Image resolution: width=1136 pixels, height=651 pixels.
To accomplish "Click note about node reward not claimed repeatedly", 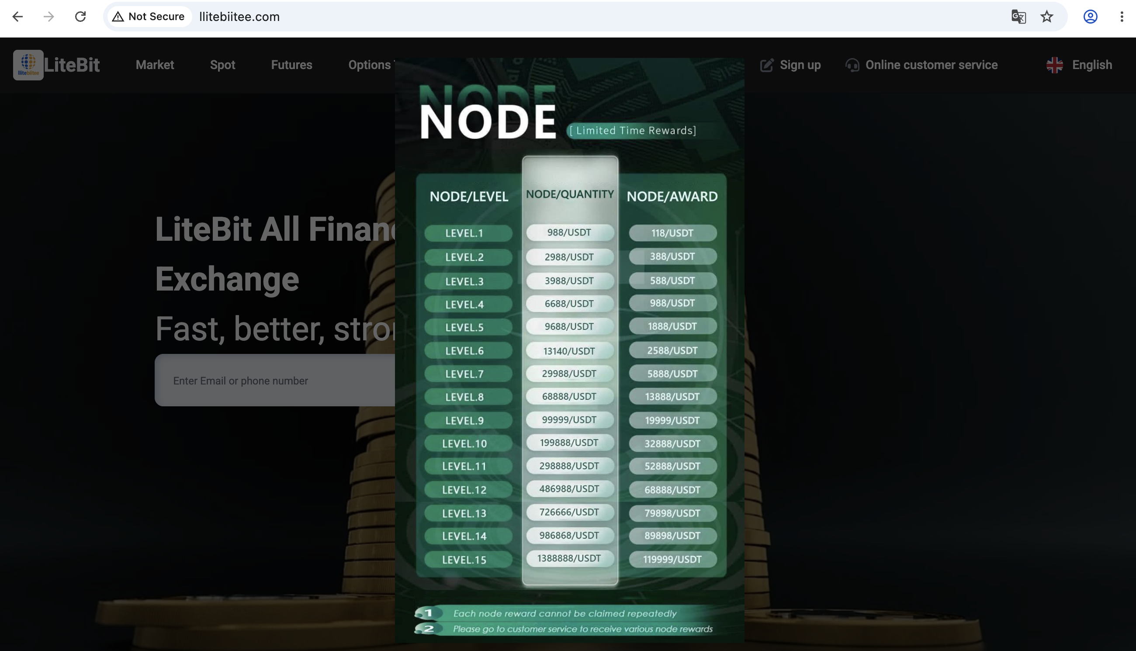I will tap(565, 613).
